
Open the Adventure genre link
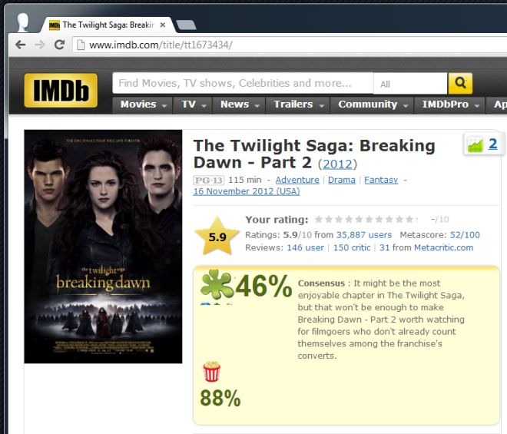pyautogui.click(x=297, y=180)
